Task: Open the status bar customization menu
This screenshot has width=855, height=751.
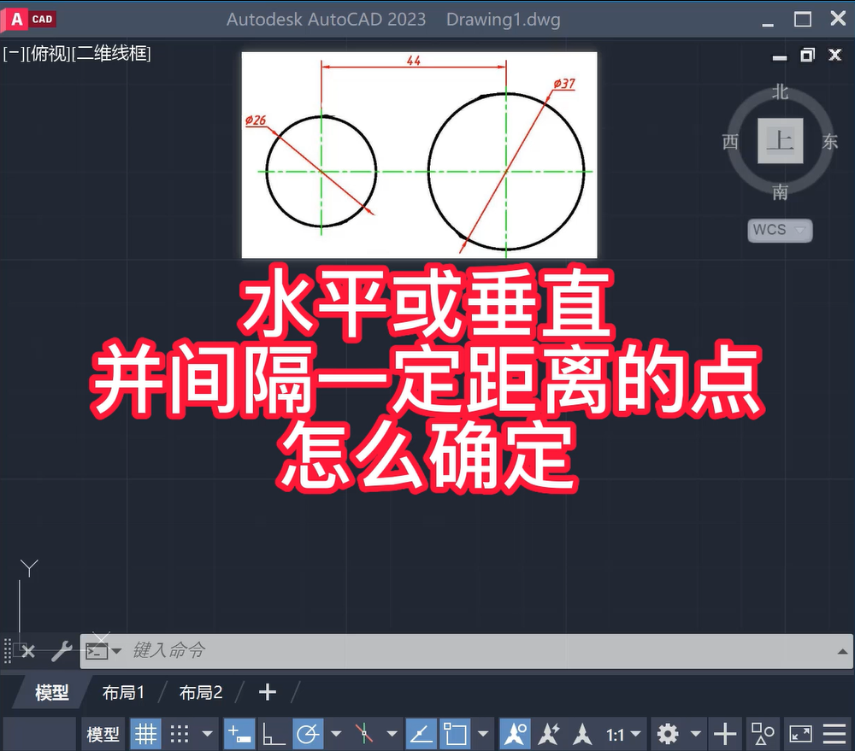Action: point(835,734)
